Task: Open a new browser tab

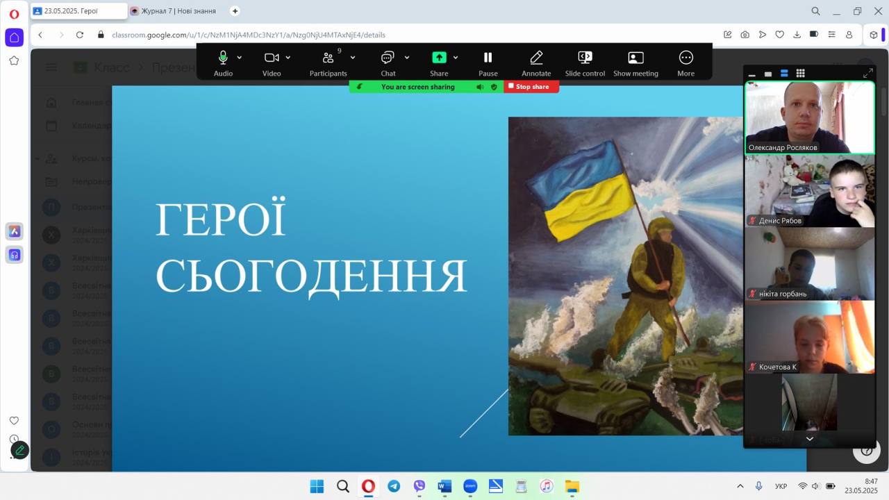Action: tap(235, 11)
